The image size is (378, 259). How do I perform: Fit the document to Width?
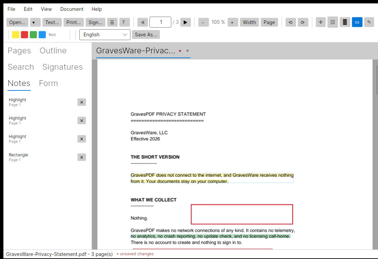[249, 22]
